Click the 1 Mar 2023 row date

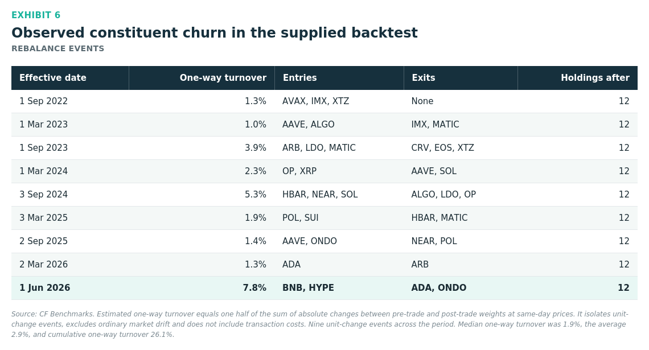click(x=43, y=125)
